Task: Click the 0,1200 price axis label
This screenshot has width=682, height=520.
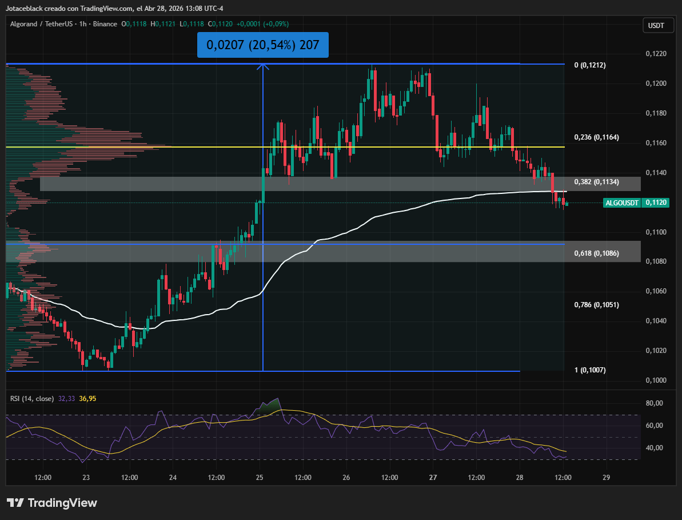Action: (655, 84)
